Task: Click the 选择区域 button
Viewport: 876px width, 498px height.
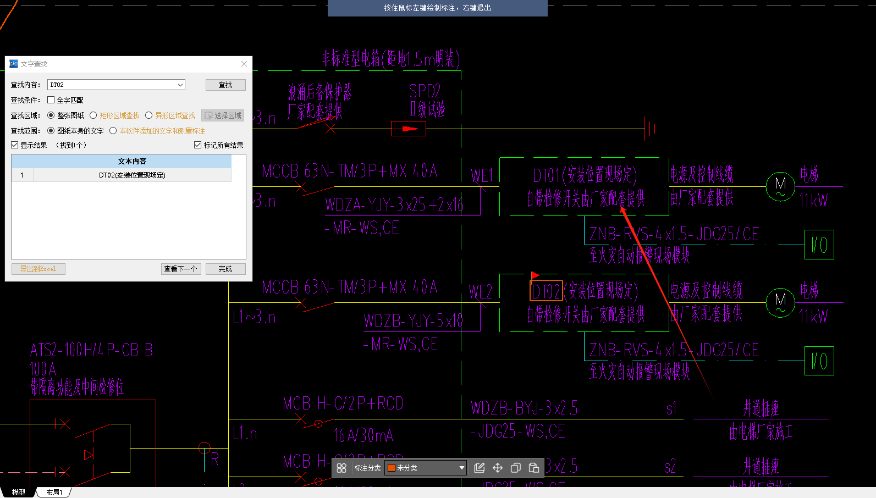Action: 223,115
